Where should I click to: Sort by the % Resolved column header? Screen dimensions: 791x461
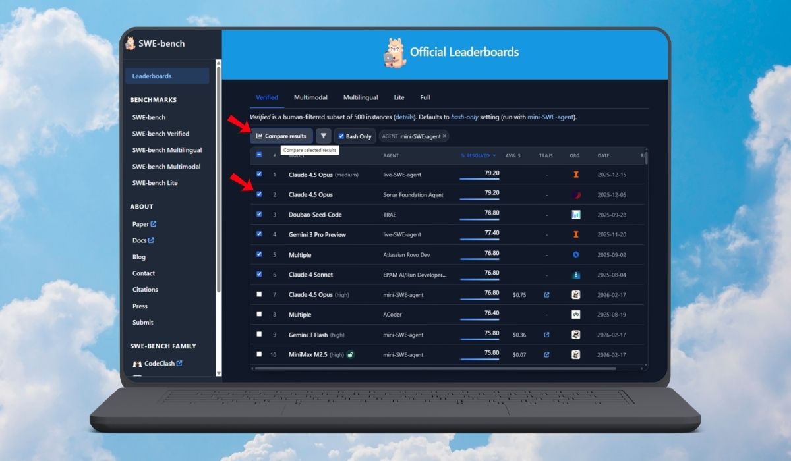[x=479, y=156]
